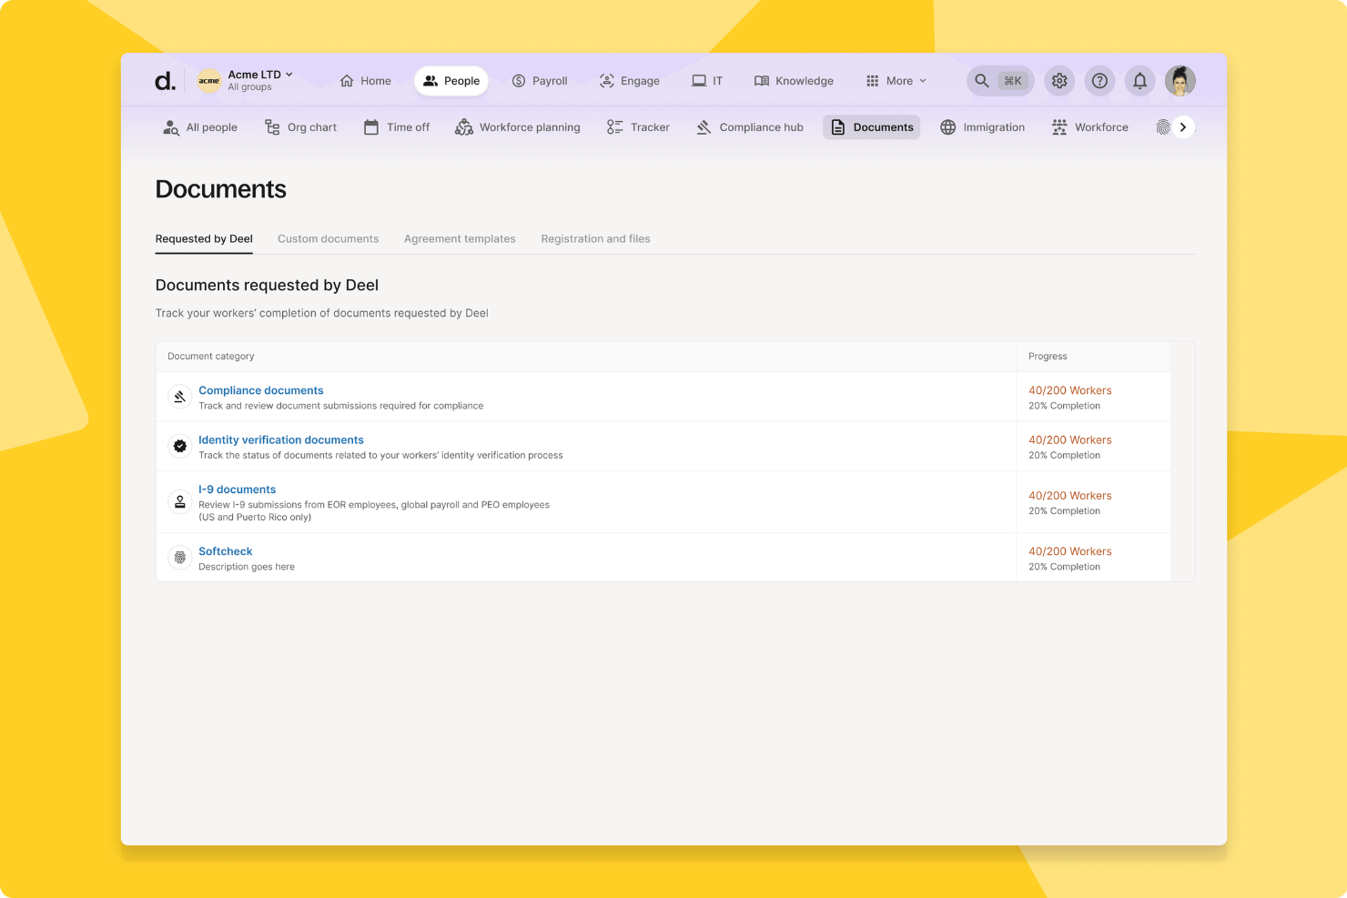Viewport: 1347px width, 898px height.
Task: Click the right chevron to reveal hidden tabs
Action: point(1183,127)
